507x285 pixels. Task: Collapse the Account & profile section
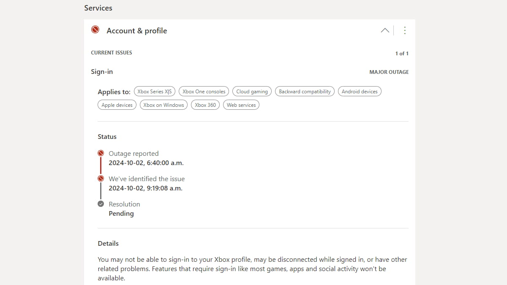point(385,30)
